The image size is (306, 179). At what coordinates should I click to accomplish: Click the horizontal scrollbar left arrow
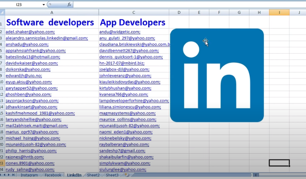click(256, 175)
